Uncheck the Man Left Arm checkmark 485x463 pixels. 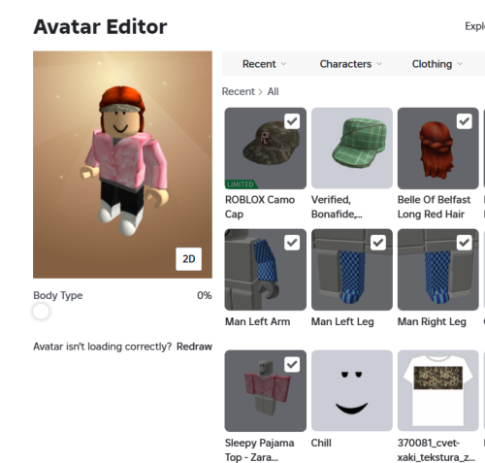pos(292,243)
